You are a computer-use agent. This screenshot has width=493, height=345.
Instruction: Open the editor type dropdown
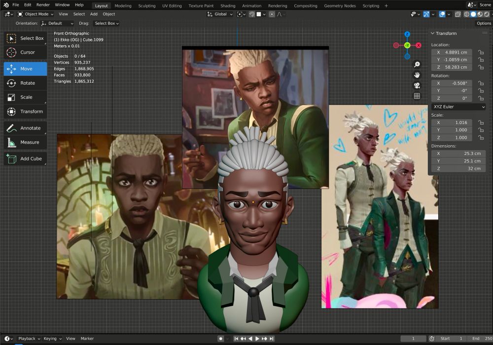8,14
